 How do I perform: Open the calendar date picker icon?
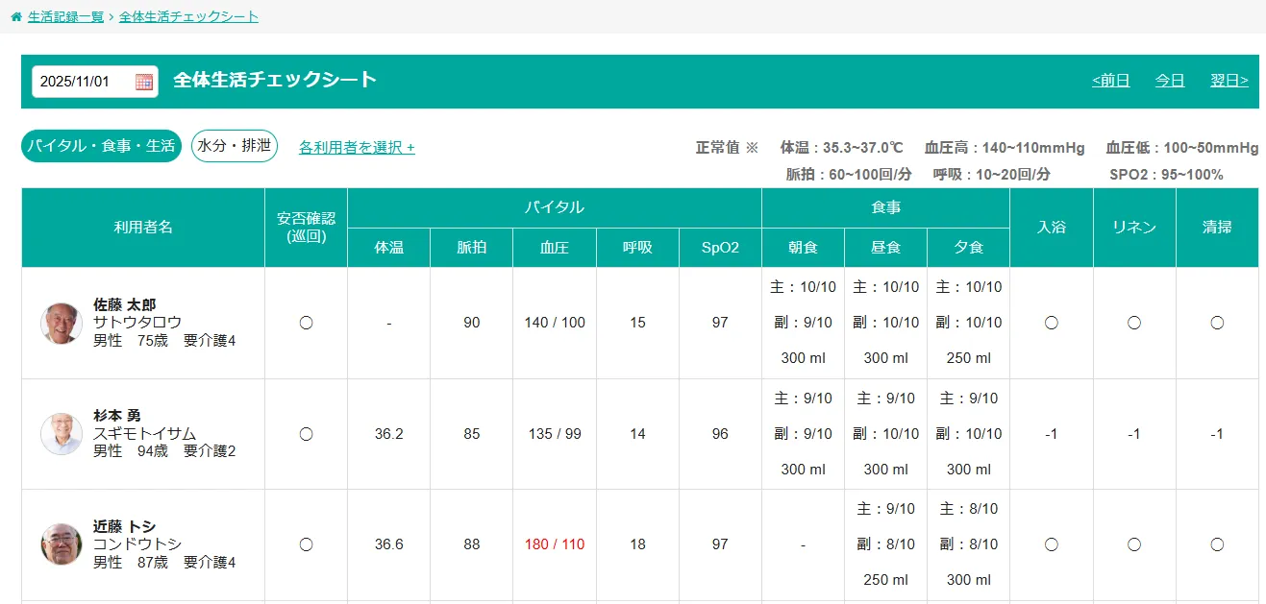click(144, 82)
